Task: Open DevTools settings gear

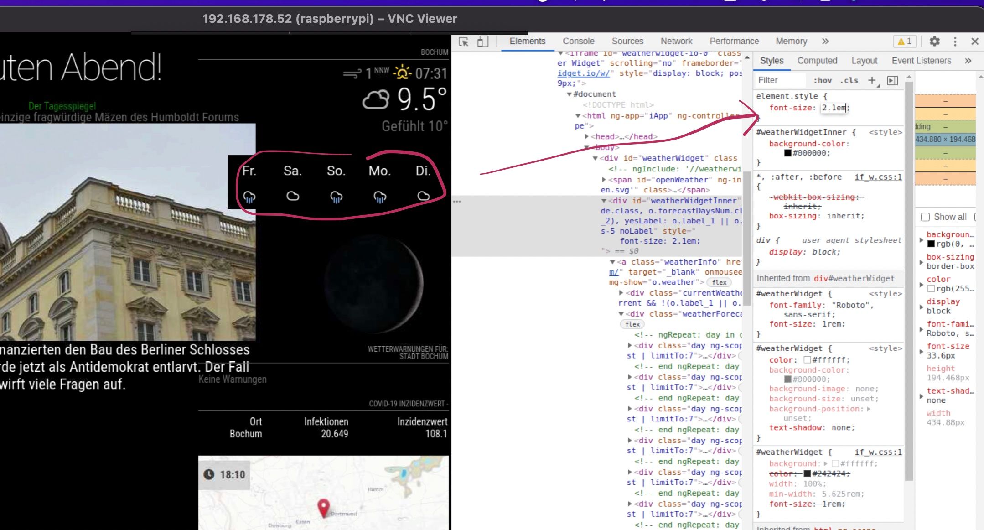Action: (x=934, y=42)
